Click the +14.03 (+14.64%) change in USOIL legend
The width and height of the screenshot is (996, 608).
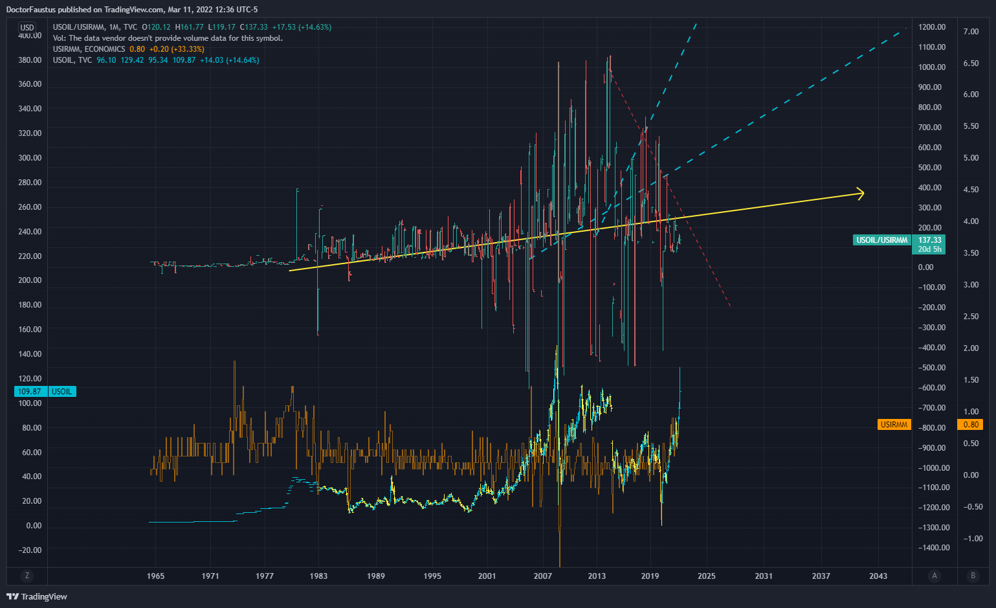(x=230, y=60)
